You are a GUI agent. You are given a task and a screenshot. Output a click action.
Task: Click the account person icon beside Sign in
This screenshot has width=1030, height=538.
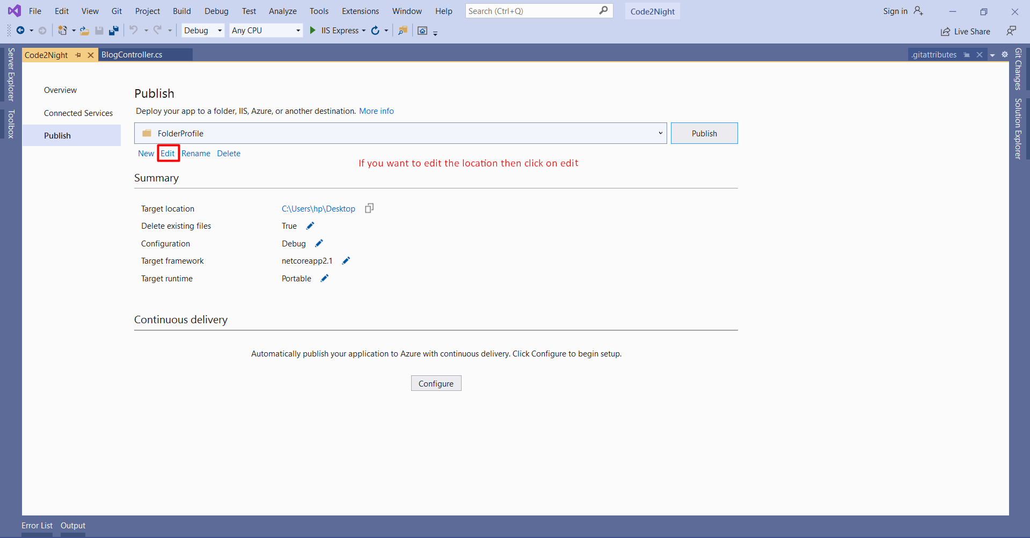918,11
